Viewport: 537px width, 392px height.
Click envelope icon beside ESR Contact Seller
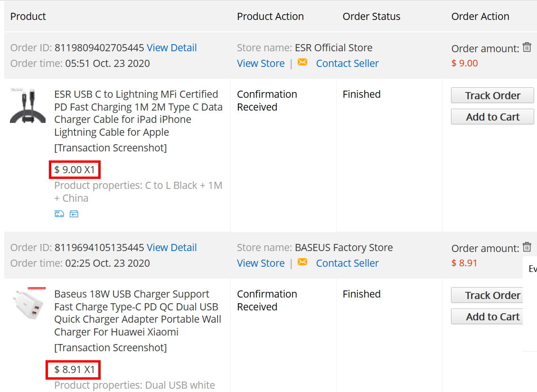(x=302, y=62)
